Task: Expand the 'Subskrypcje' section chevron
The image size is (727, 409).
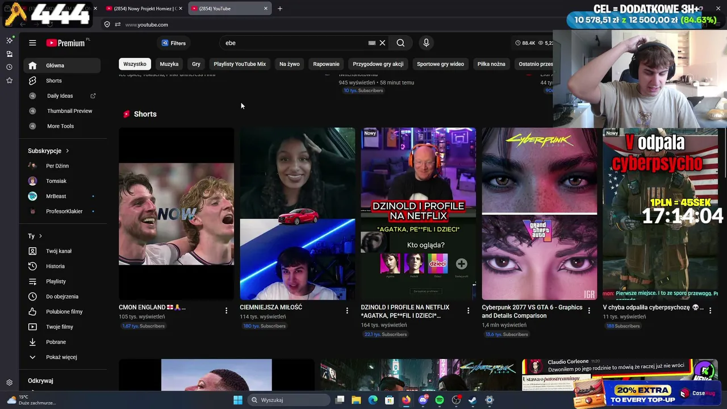Action: click(x=67, y=151)
